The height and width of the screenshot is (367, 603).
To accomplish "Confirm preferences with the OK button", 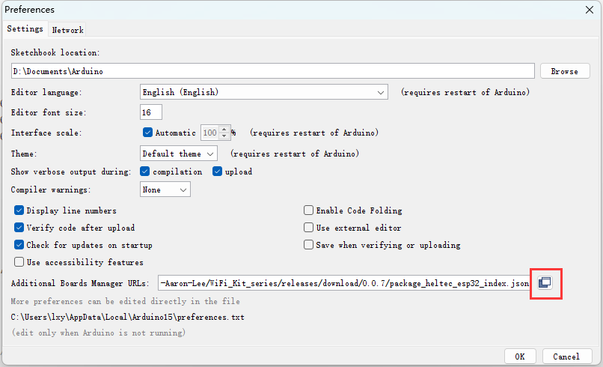I will click(x=519, y=357).
